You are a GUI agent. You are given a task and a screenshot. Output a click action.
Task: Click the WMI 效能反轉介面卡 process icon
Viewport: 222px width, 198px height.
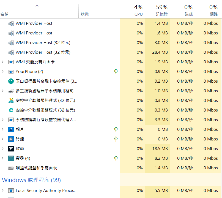click(11, 62)
